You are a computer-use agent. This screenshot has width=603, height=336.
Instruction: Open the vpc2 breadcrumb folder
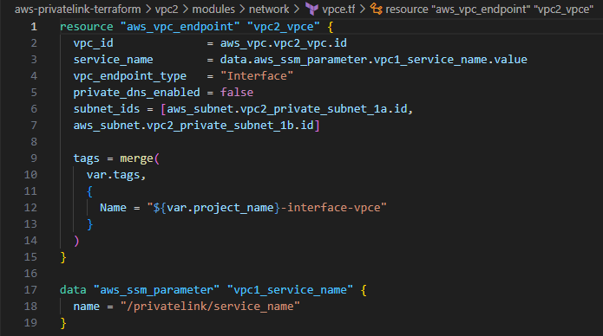tap(167, 9)
